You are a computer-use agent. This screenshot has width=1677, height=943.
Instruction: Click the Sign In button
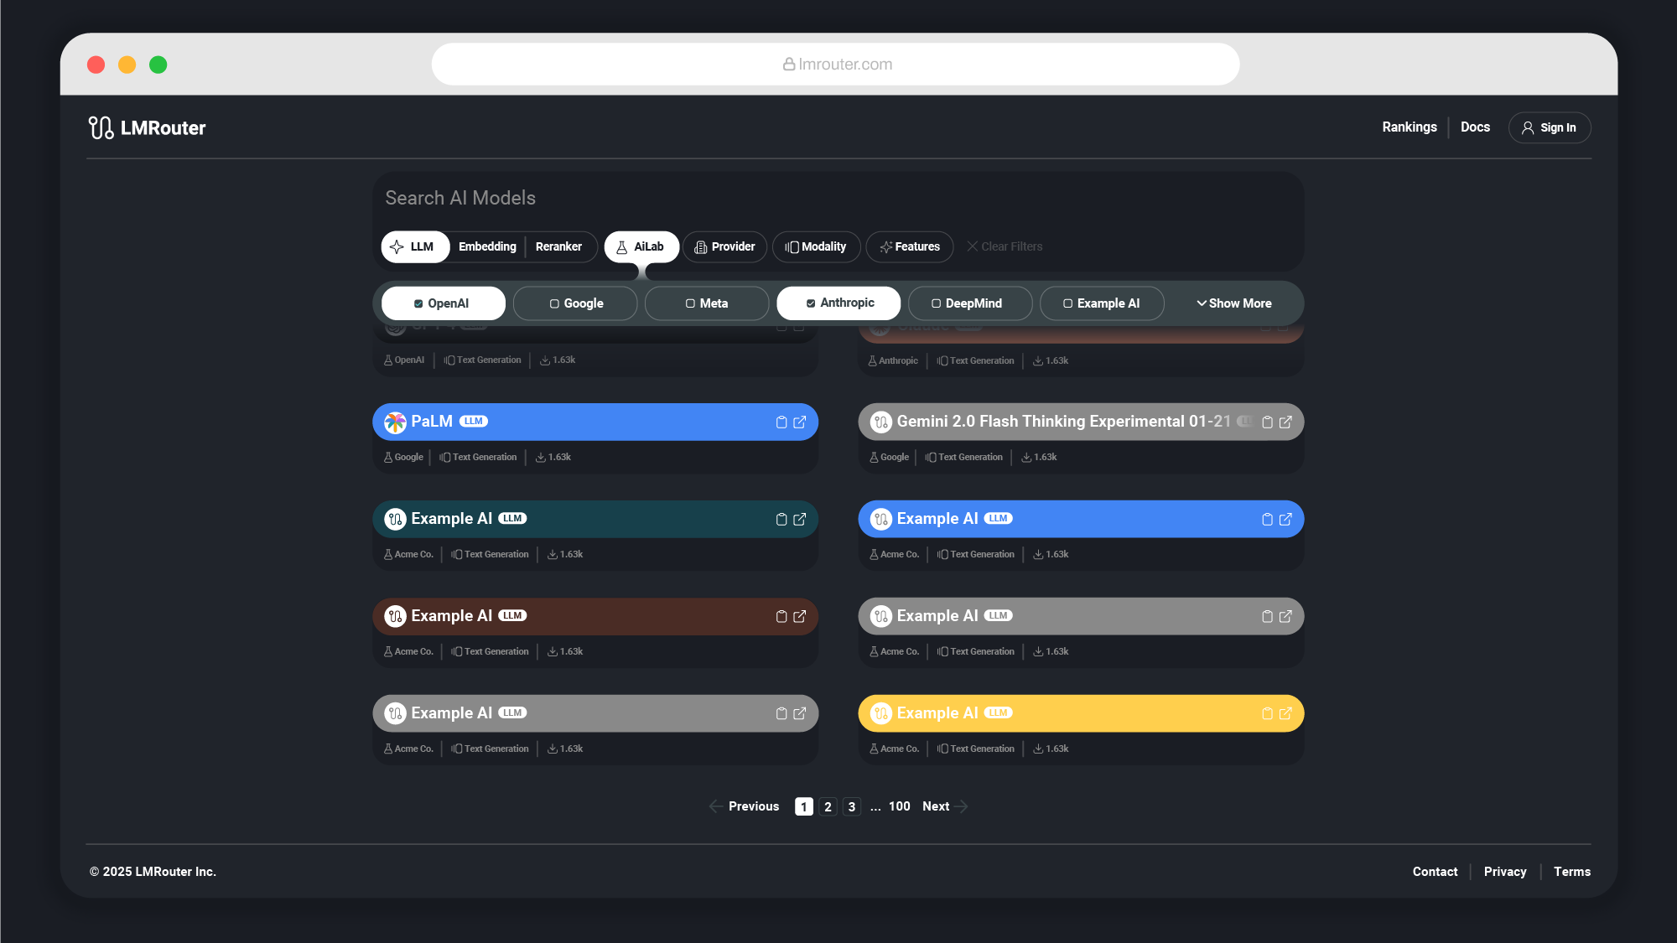point(1549,127)
